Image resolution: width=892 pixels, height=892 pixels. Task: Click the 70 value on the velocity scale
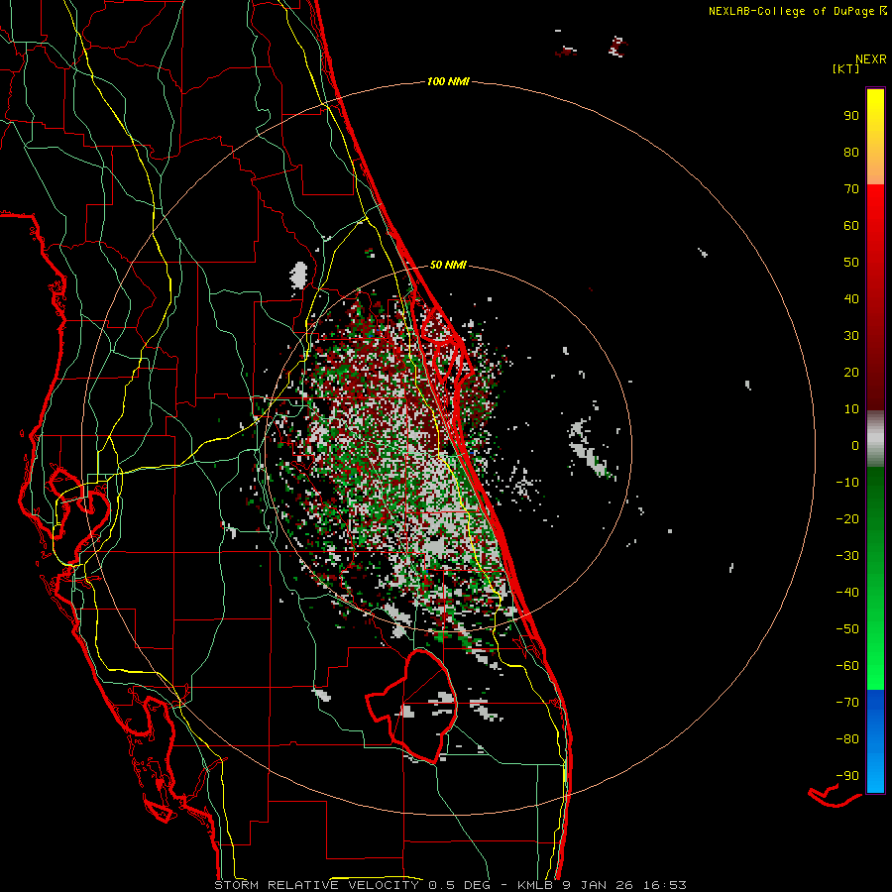point(851,189)
